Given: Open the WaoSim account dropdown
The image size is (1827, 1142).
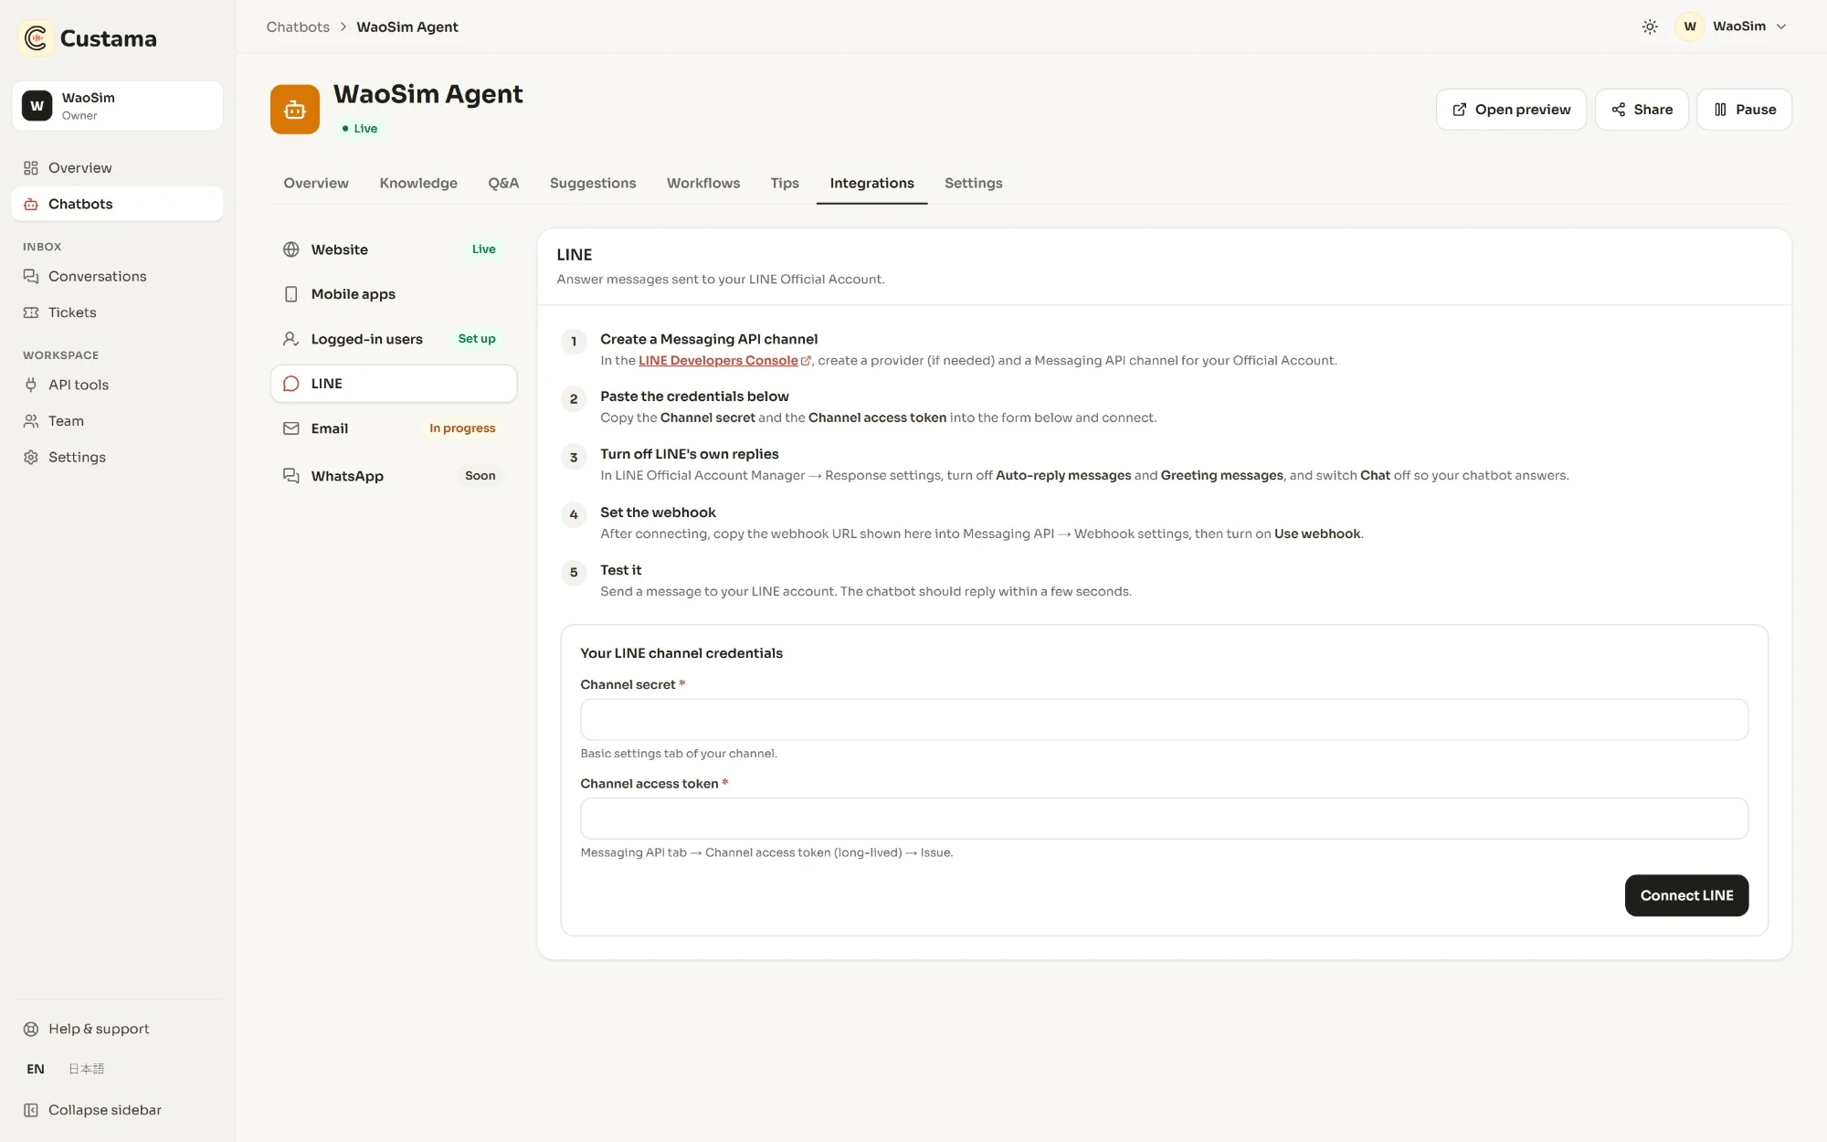Looking at the screenshot, I should pos(1733,26).
